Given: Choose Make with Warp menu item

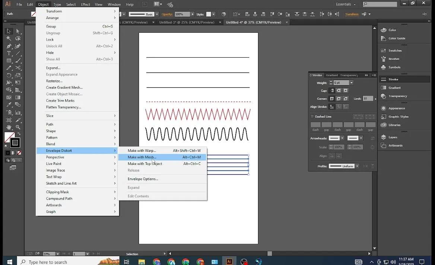Looking at the screenshot, I should click(x=162, y=150).
